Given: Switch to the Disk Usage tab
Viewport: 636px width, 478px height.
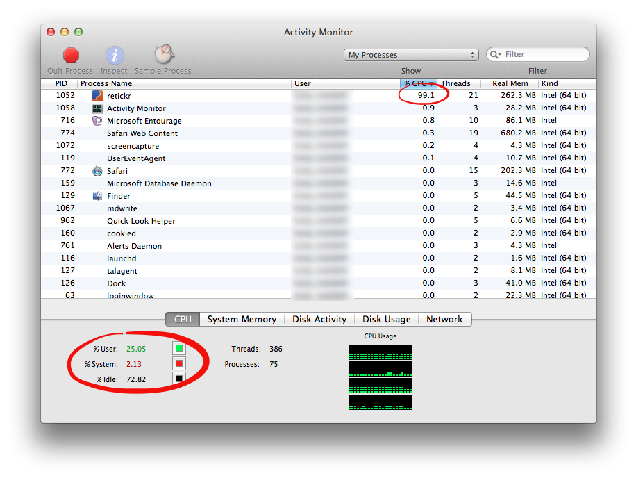Looking at the screenshot, I should coord(387,320).
